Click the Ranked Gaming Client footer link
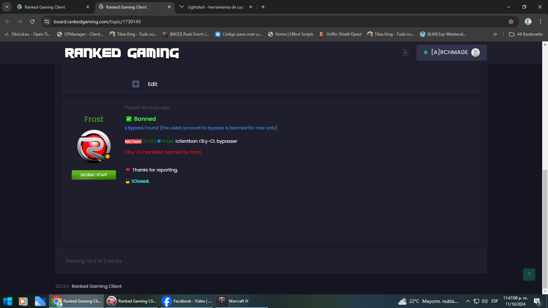548x308 pixels. 97,286
